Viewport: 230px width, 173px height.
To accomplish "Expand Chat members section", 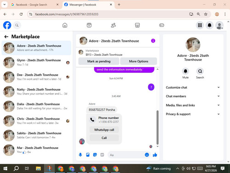I will point(193,96).
